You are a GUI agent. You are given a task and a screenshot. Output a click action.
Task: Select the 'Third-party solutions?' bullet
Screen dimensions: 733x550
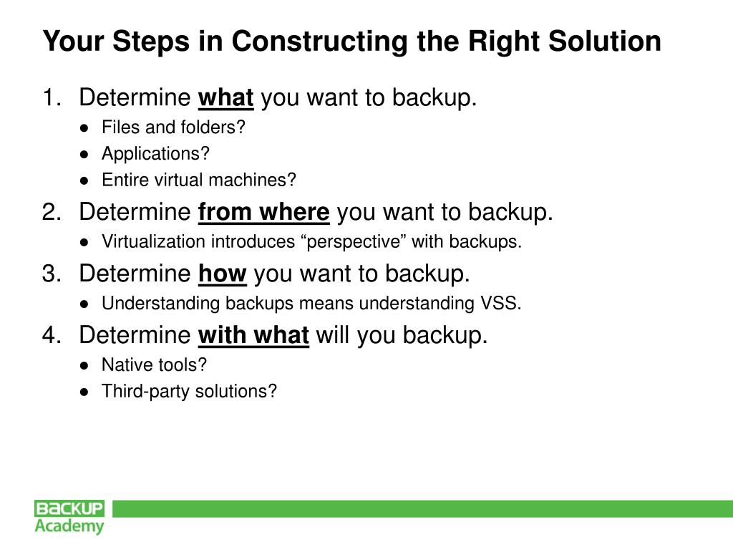point(189,392)
